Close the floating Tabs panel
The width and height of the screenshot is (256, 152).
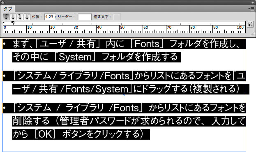click(x=2, y=2)
